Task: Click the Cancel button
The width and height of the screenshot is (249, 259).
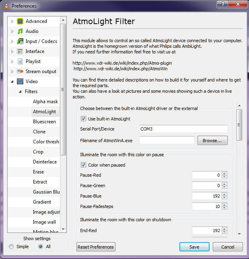Action: click(x=228, y=247)
